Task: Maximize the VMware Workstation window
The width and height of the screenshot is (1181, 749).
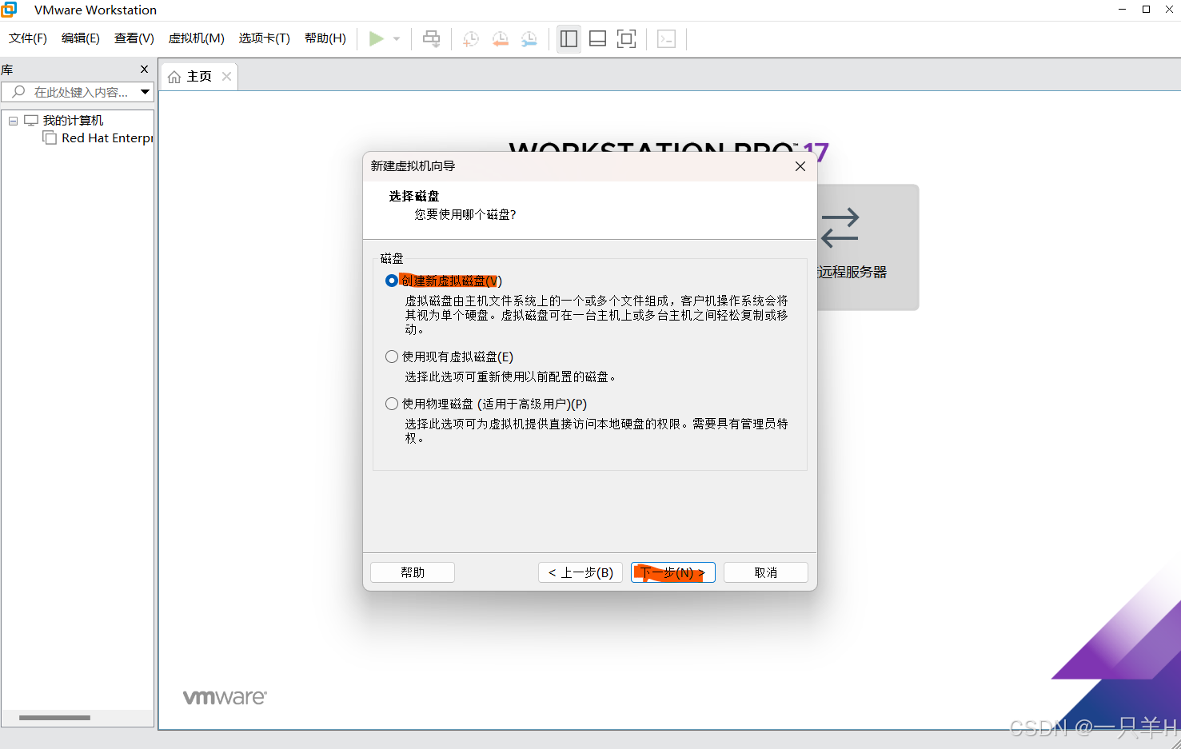Action: 1146,10
